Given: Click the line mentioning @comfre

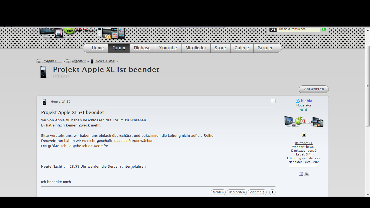Looking at the screenshot, I should (x=75, y=146).
